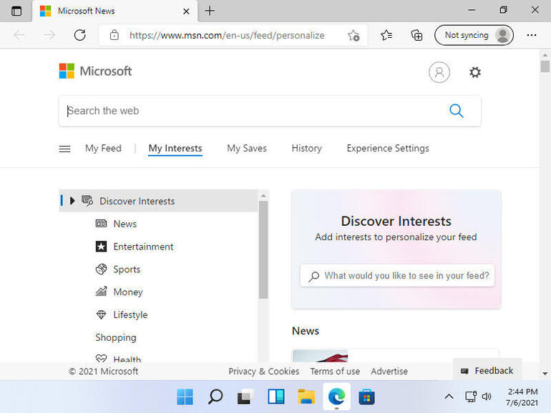
Task: Select Entertainment star icon
Action: tap(101, 247)
